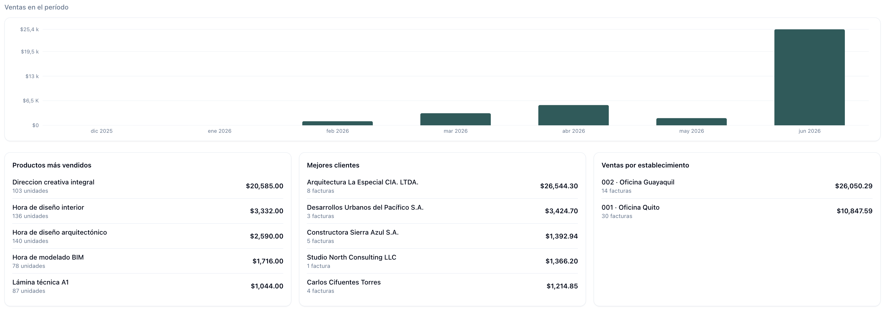Click '001 · Oficina Quito' establishment
Screen dimensions: 888x316
click(737, 211)
